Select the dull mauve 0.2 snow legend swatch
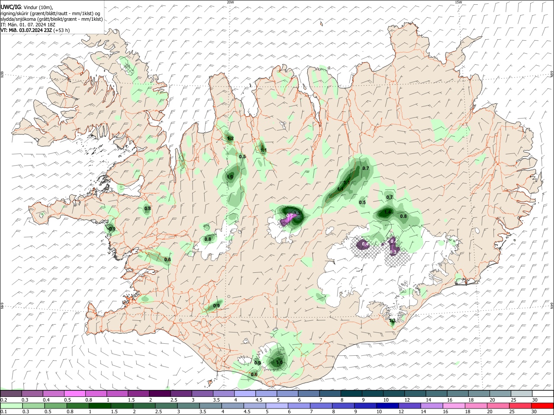The image size is (554, 415). pos(11,393)
